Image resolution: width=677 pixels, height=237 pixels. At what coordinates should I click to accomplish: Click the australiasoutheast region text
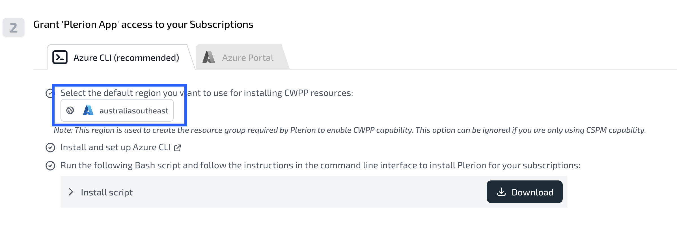[134, 111]
